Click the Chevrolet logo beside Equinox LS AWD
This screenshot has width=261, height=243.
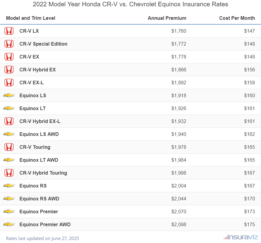[x=9, y=134]
